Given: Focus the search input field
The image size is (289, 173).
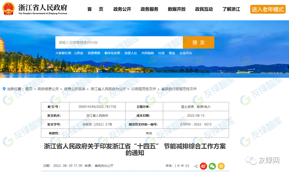Looking at the screenshot, I should (x=119, y=42).
